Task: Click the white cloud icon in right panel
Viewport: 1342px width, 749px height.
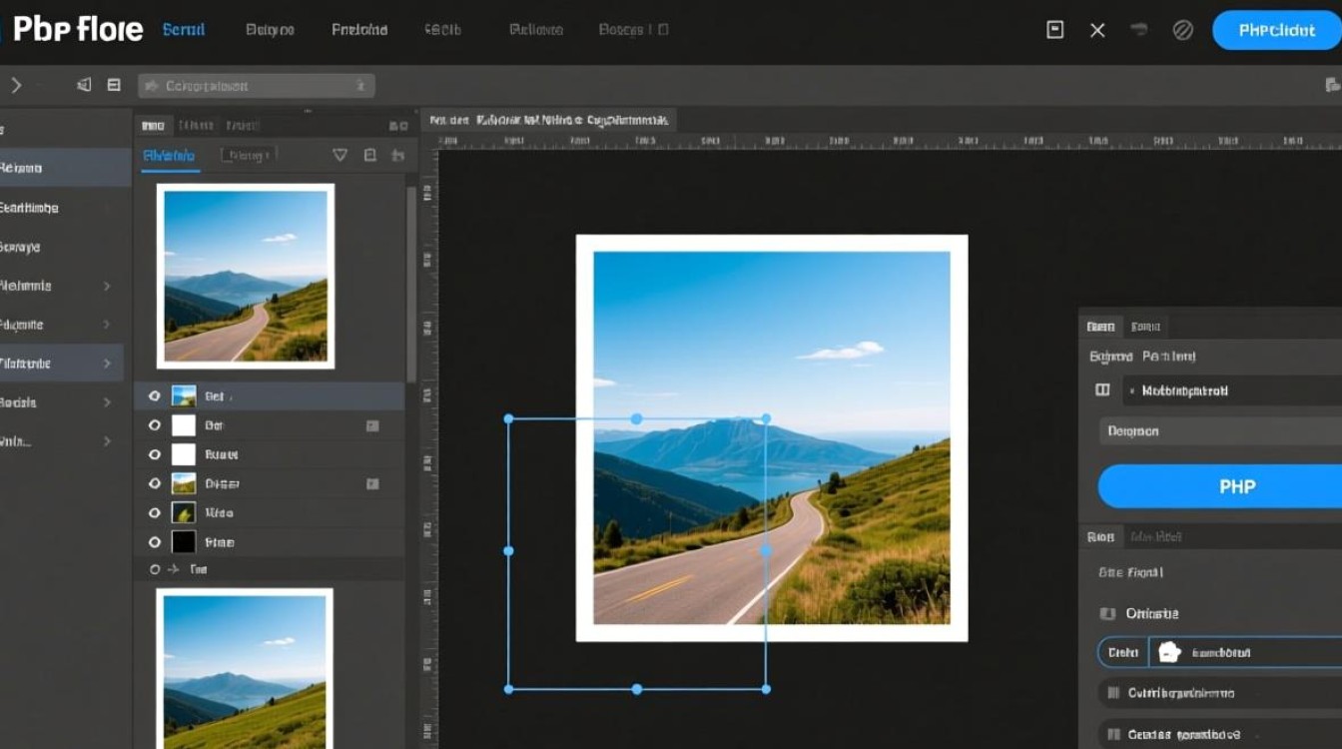Action: click(1169, 653)
